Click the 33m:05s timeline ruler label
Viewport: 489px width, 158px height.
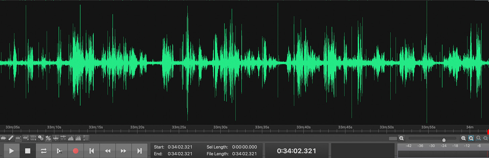click(13, 127)
